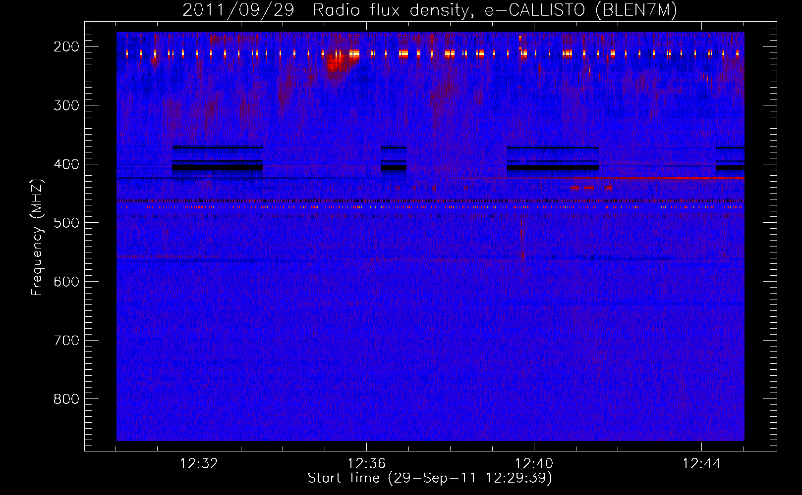Screen dimensions: 802x495
Task: Click the 'Frequency (MHZ)' axis label
Action: [37, 238]
